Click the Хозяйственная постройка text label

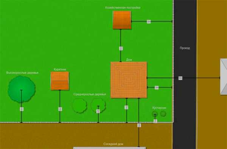pyautogui.click(x=123, y=8)
